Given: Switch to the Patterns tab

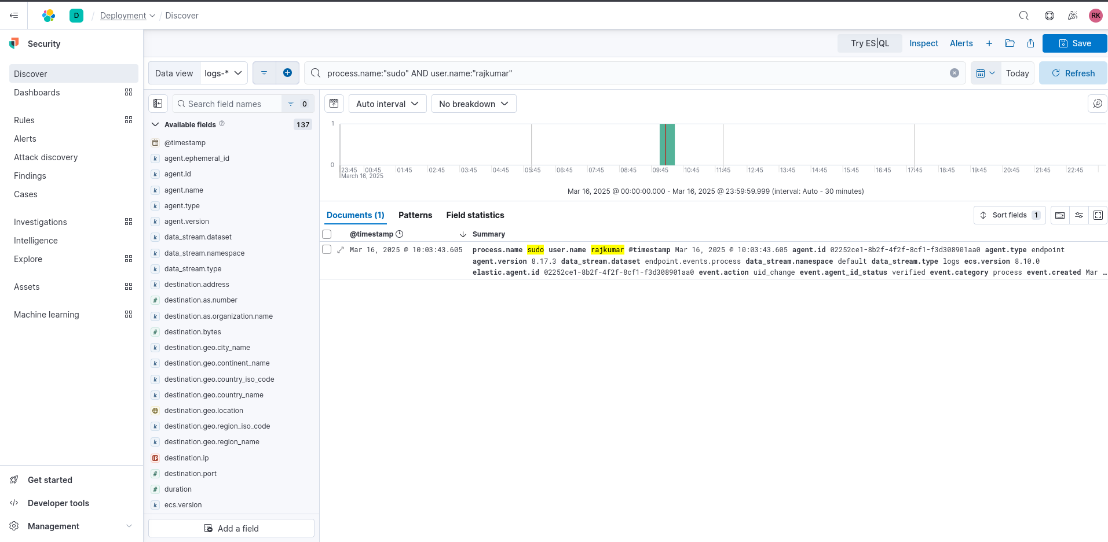Looking at the screenshot, I should [x=415, y=215].
